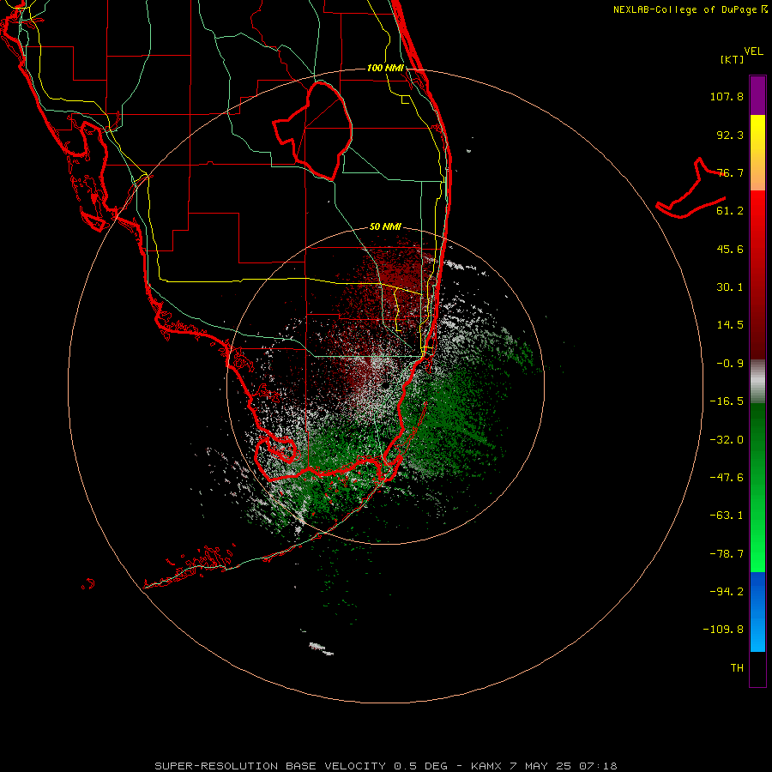Click the 50 NMI range ring label
Viewport: 772px width, 772px height.
[385, 227]
